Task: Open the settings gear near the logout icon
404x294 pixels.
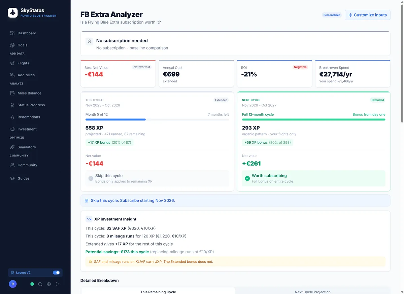Action: (x=48, y=284)
